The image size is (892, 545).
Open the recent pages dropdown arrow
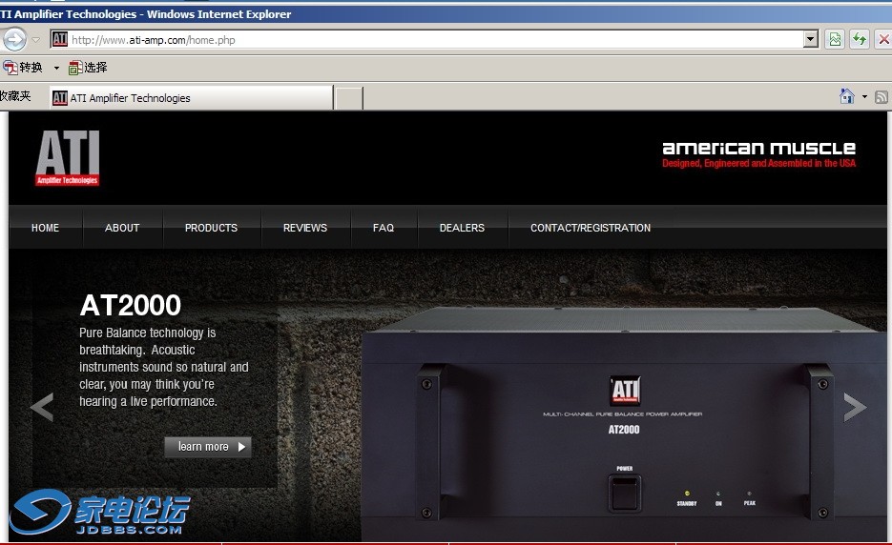(36, 40)
